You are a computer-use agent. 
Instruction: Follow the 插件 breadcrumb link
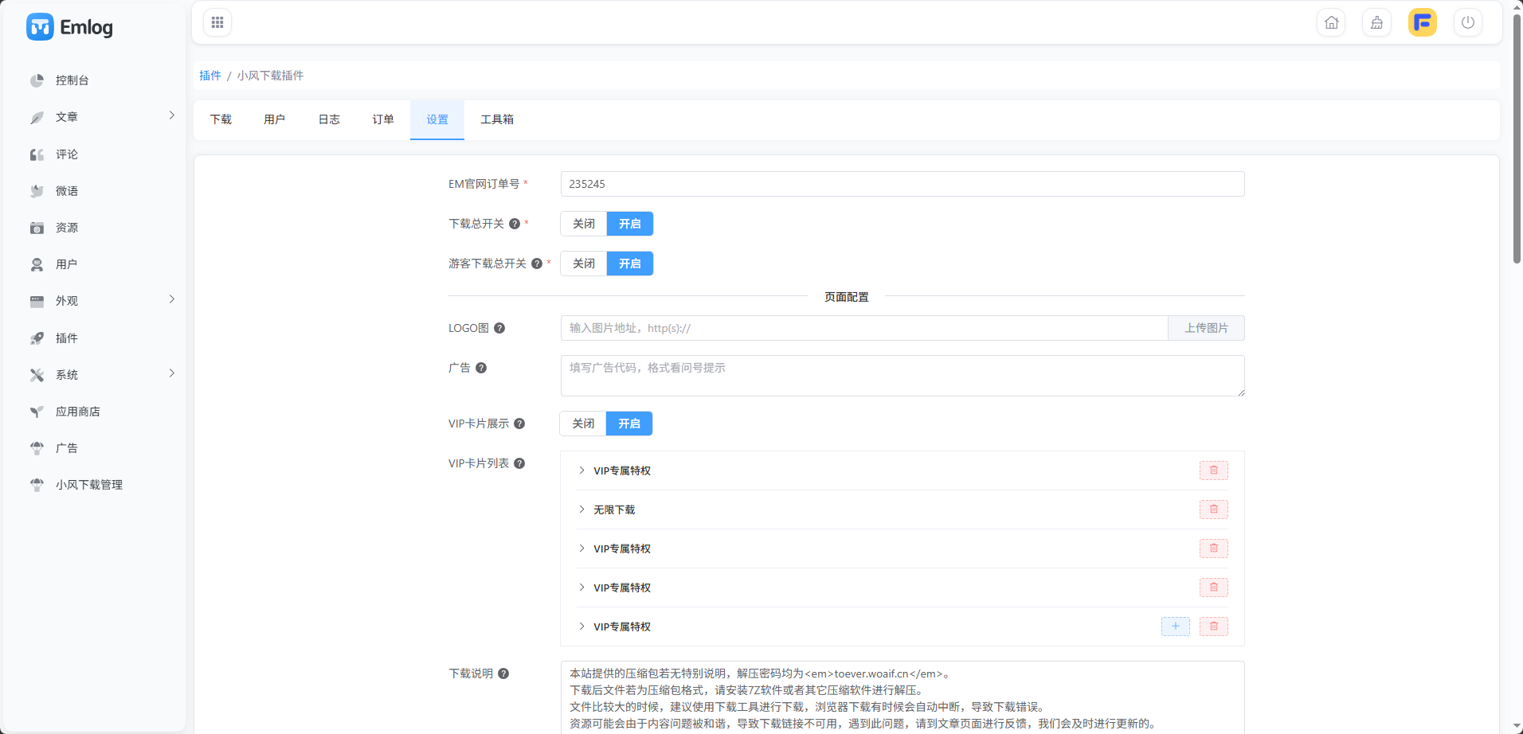[210, 76]
